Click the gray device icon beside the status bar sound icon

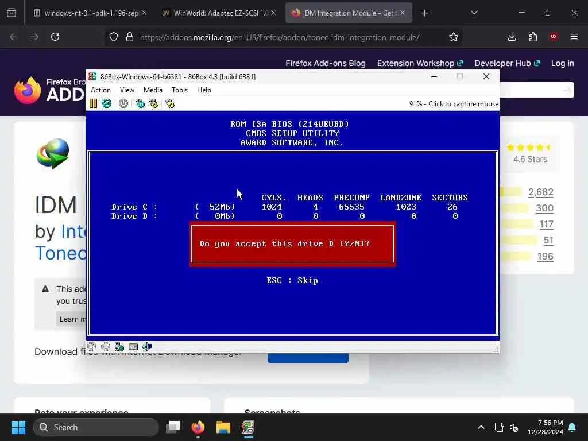(133, 347)
